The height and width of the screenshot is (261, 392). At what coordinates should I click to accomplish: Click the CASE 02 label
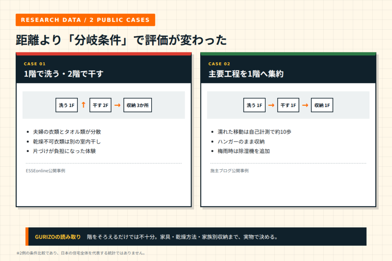[219, 64]
